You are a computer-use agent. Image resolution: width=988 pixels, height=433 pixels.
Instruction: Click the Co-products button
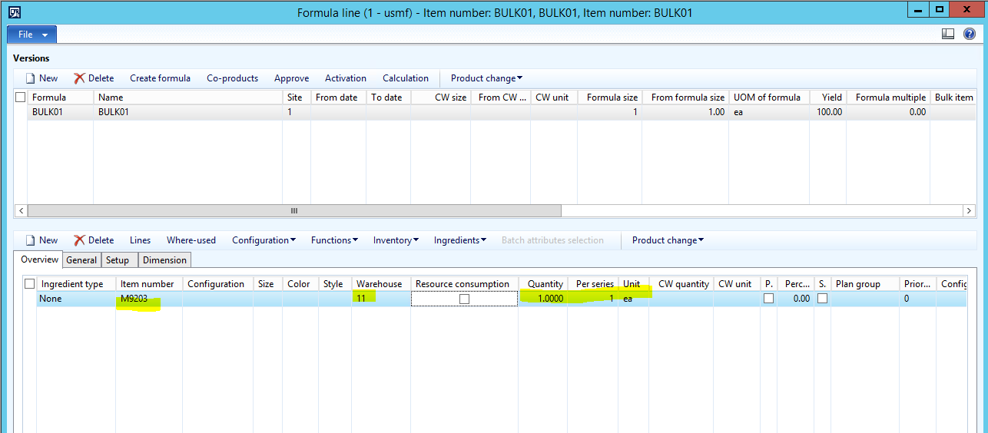click(232, 78)
